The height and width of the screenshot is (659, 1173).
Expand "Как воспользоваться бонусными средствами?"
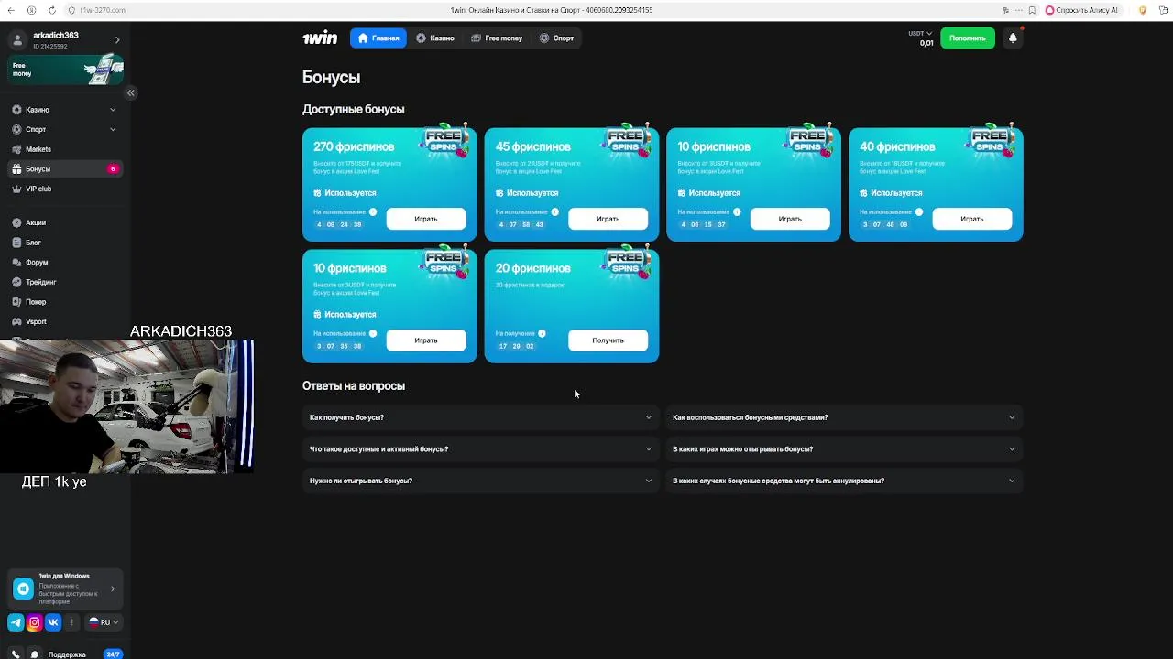click(x=844, y=417)
